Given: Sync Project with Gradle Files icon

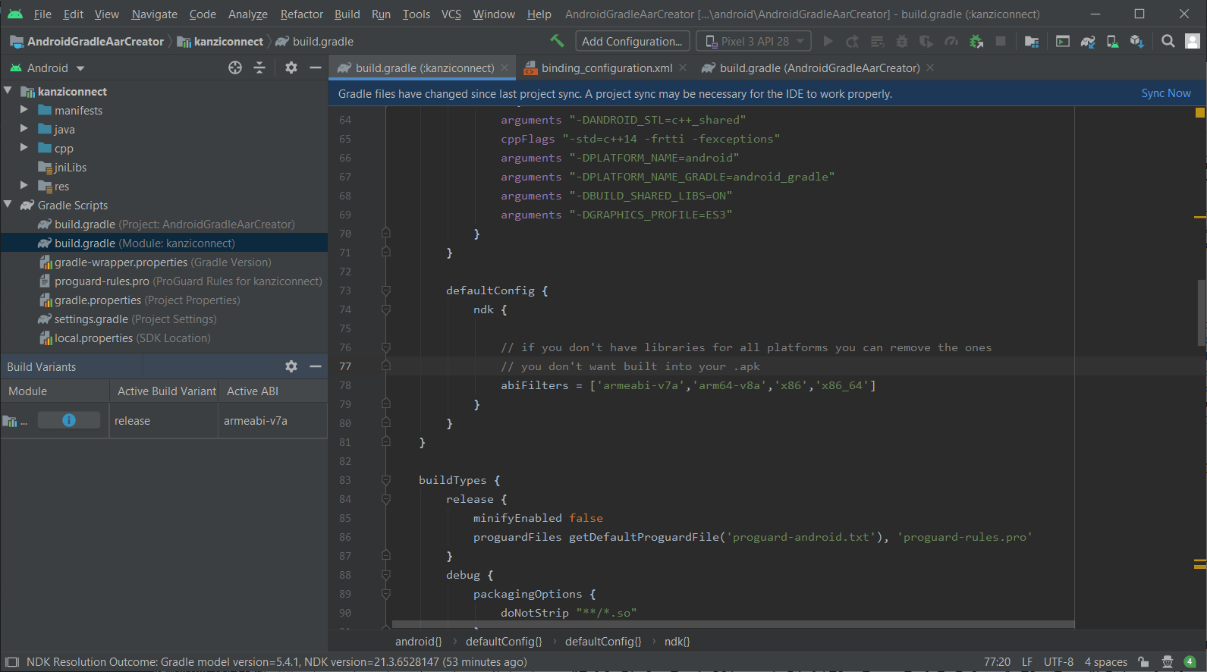Looking at the screenshot, I should (1088, 41).
